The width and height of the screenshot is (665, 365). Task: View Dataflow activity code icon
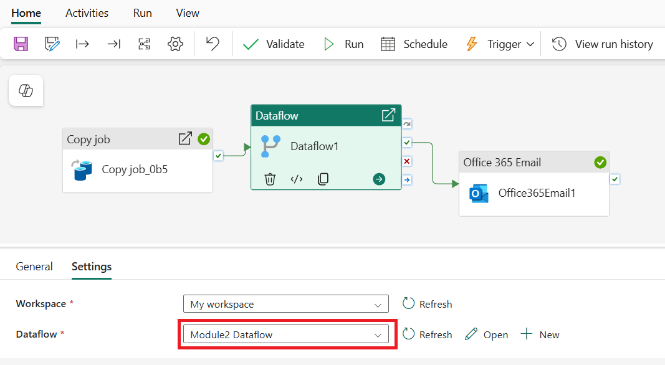(x=297, y=179)
